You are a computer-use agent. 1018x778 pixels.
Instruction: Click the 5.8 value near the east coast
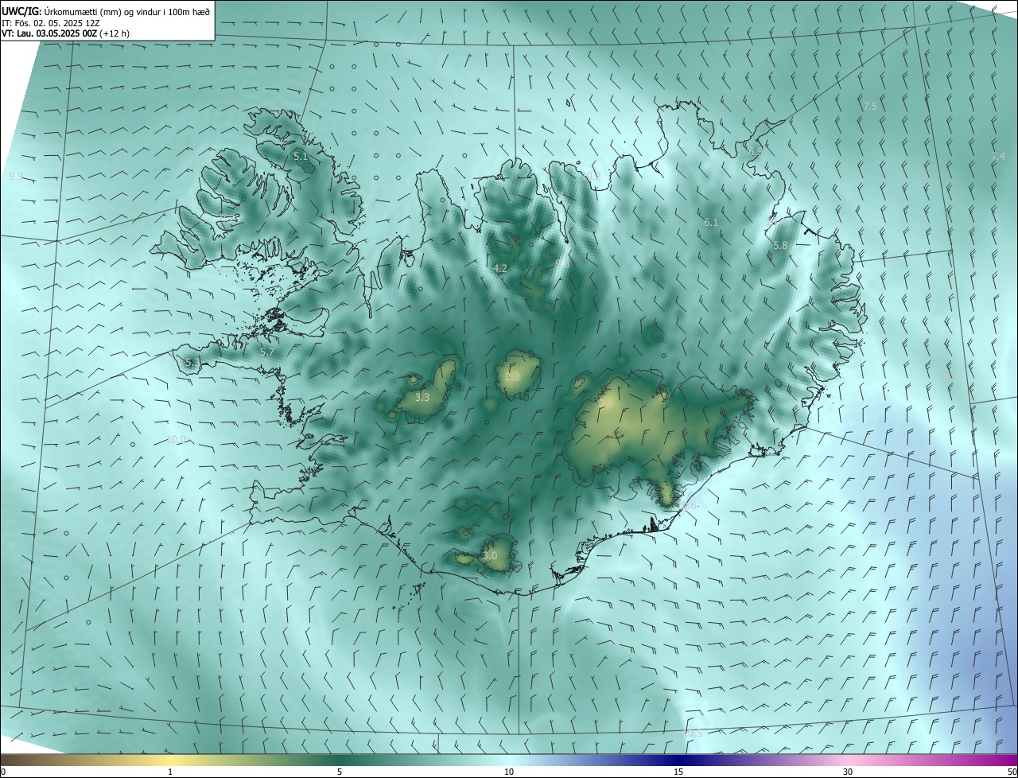point(780,246)
